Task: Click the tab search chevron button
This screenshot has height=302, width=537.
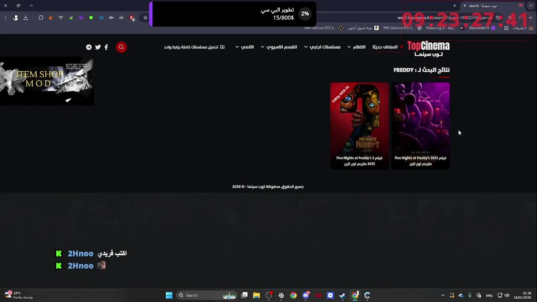Action: (x=531, y=6)
